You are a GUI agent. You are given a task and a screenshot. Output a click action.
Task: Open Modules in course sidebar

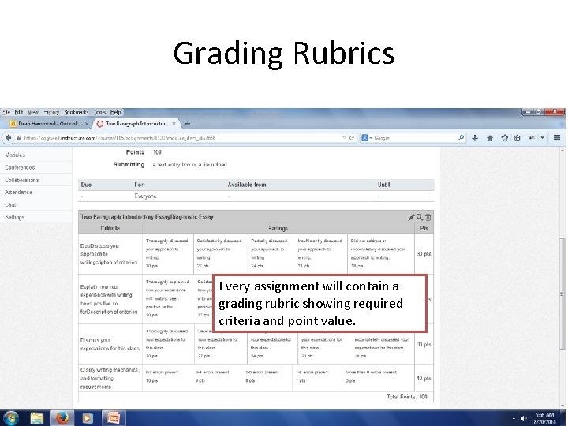click(15, 155)
